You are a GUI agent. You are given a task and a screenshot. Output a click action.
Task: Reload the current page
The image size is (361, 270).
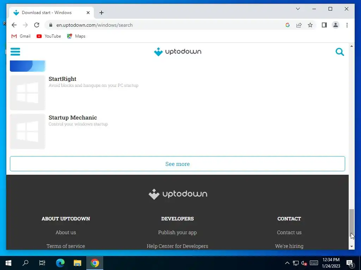37,25
